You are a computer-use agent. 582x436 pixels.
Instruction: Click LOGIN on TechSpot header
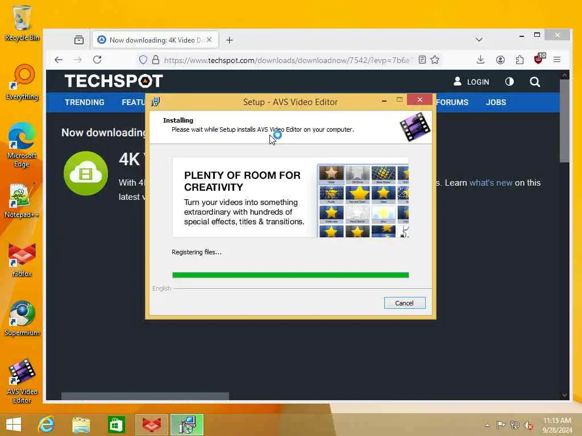(x=471, y=82)
